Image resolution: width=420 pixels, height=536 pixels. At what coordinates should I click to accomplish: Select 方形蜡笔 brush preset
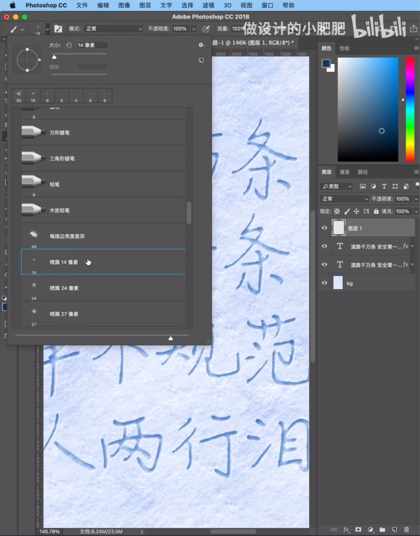coord(103,132)
